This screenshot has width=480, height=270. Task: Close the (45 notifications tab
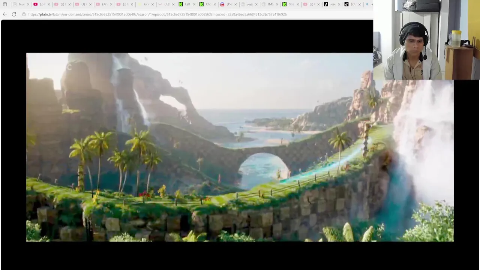(x=235, y=4)
